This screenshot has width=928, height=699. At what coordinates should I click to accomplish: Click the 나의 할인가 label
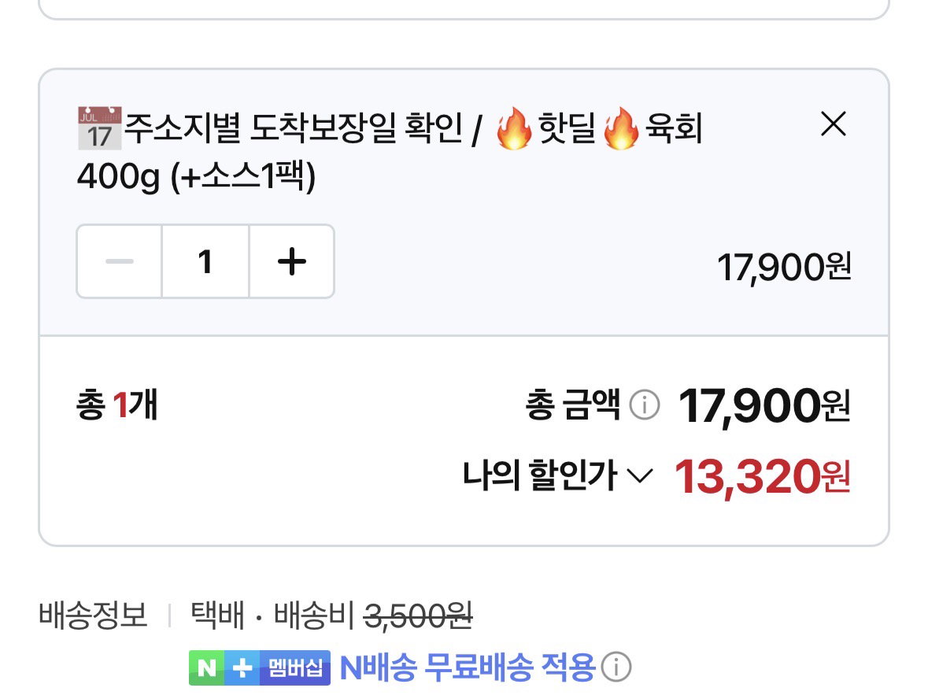pyautogui.click(x=540, y=475)
